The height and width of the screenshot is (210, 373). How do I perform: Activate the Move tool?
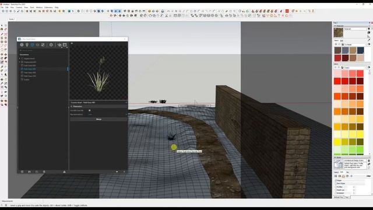(2, 54)
